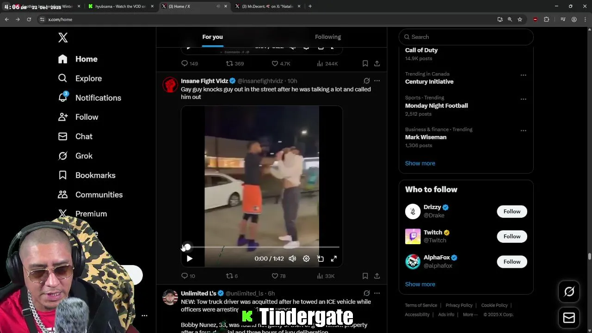592x333 pixels.
Task: Open more options for Insane Fight Vidz post
Action: [x=377, y=80]
